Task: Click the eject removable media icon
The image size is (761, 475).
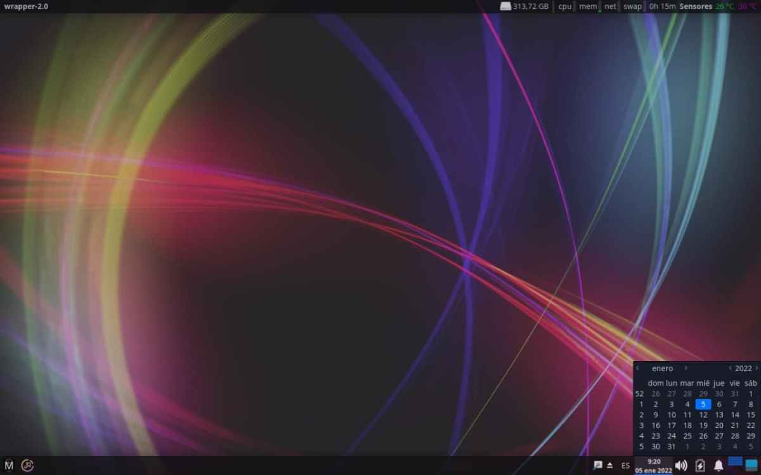Action: 610,465
